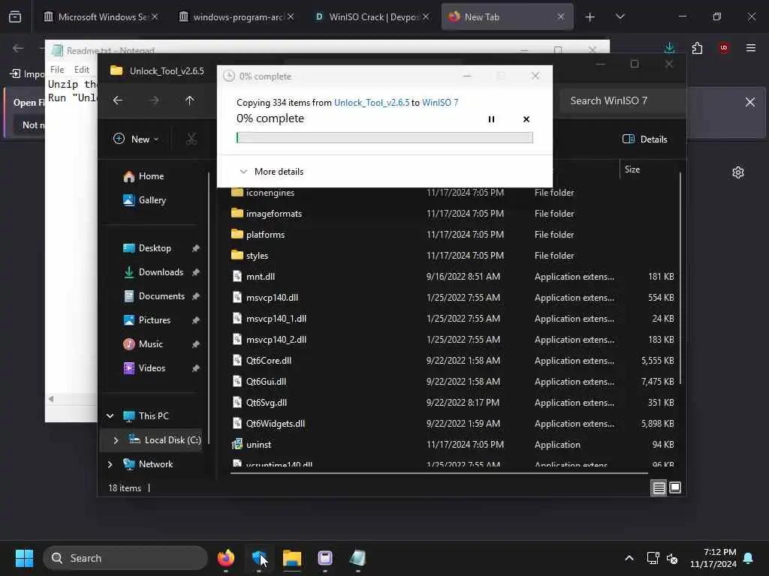The height and width of the screenshot is (576, 769).
Task: Open the File menu in Notepad
Action: coord(57,70)
